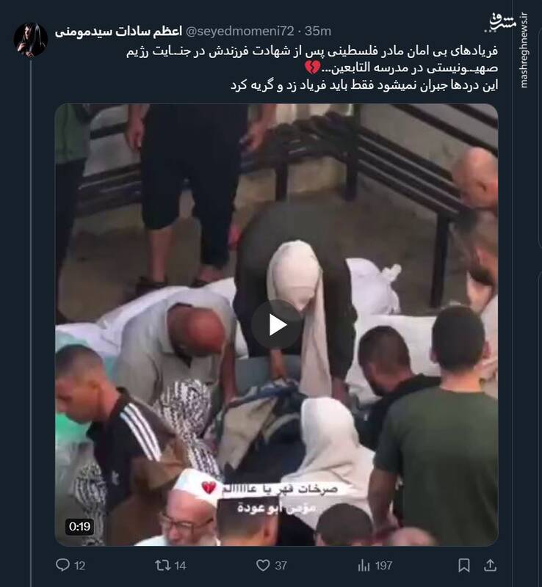Click the @seyedmomeni72 handle

239,32
